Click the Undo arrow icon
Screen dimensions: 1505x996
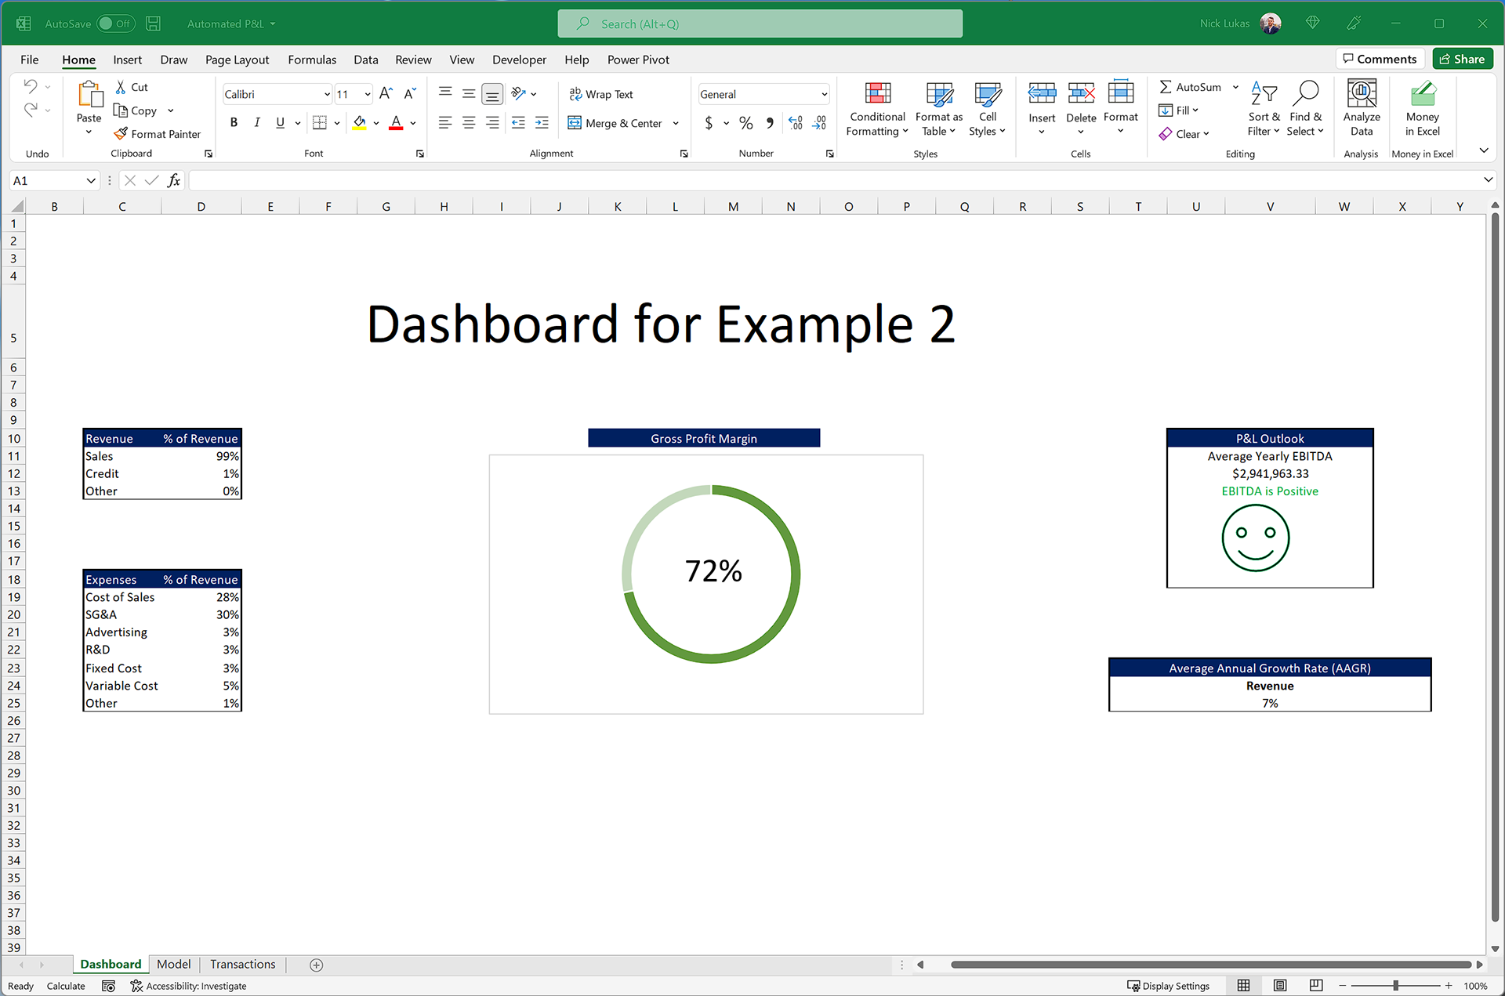[31, 86]
